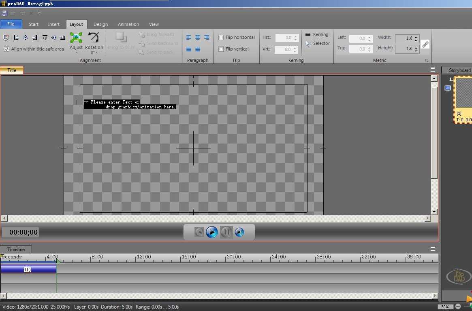The width and height of the screenshot is (472, 311).
Task: Click the Adjust image icon
Action: 76,38
